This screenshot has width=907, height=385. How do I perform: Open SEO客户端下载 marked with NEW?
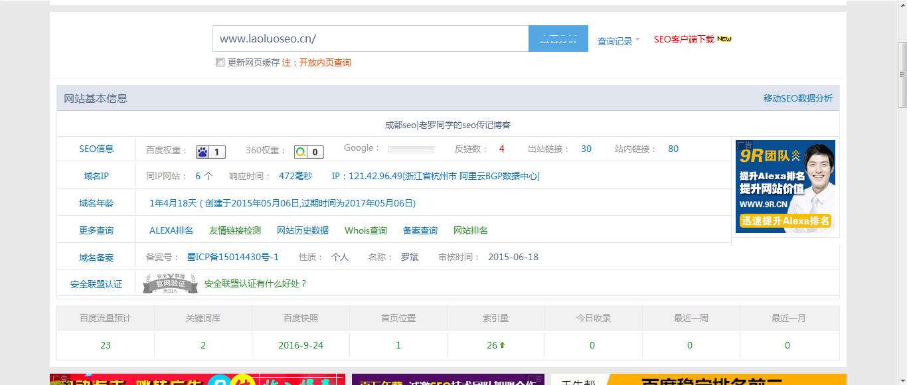pos(683,40)
